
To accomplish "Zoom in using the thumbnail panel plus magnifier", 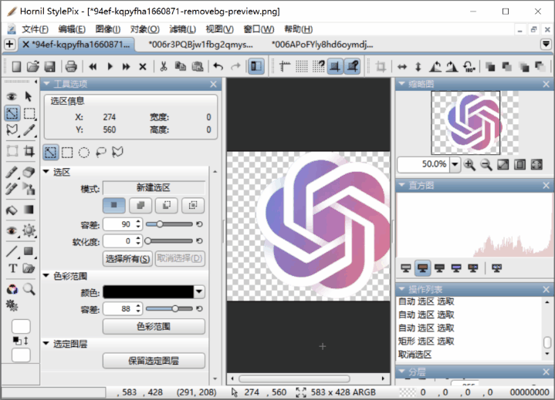I will pos(469,165).
